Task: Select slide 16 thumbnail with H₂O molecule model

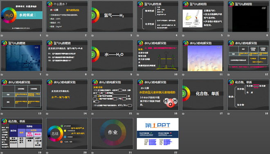Action: 157,94
